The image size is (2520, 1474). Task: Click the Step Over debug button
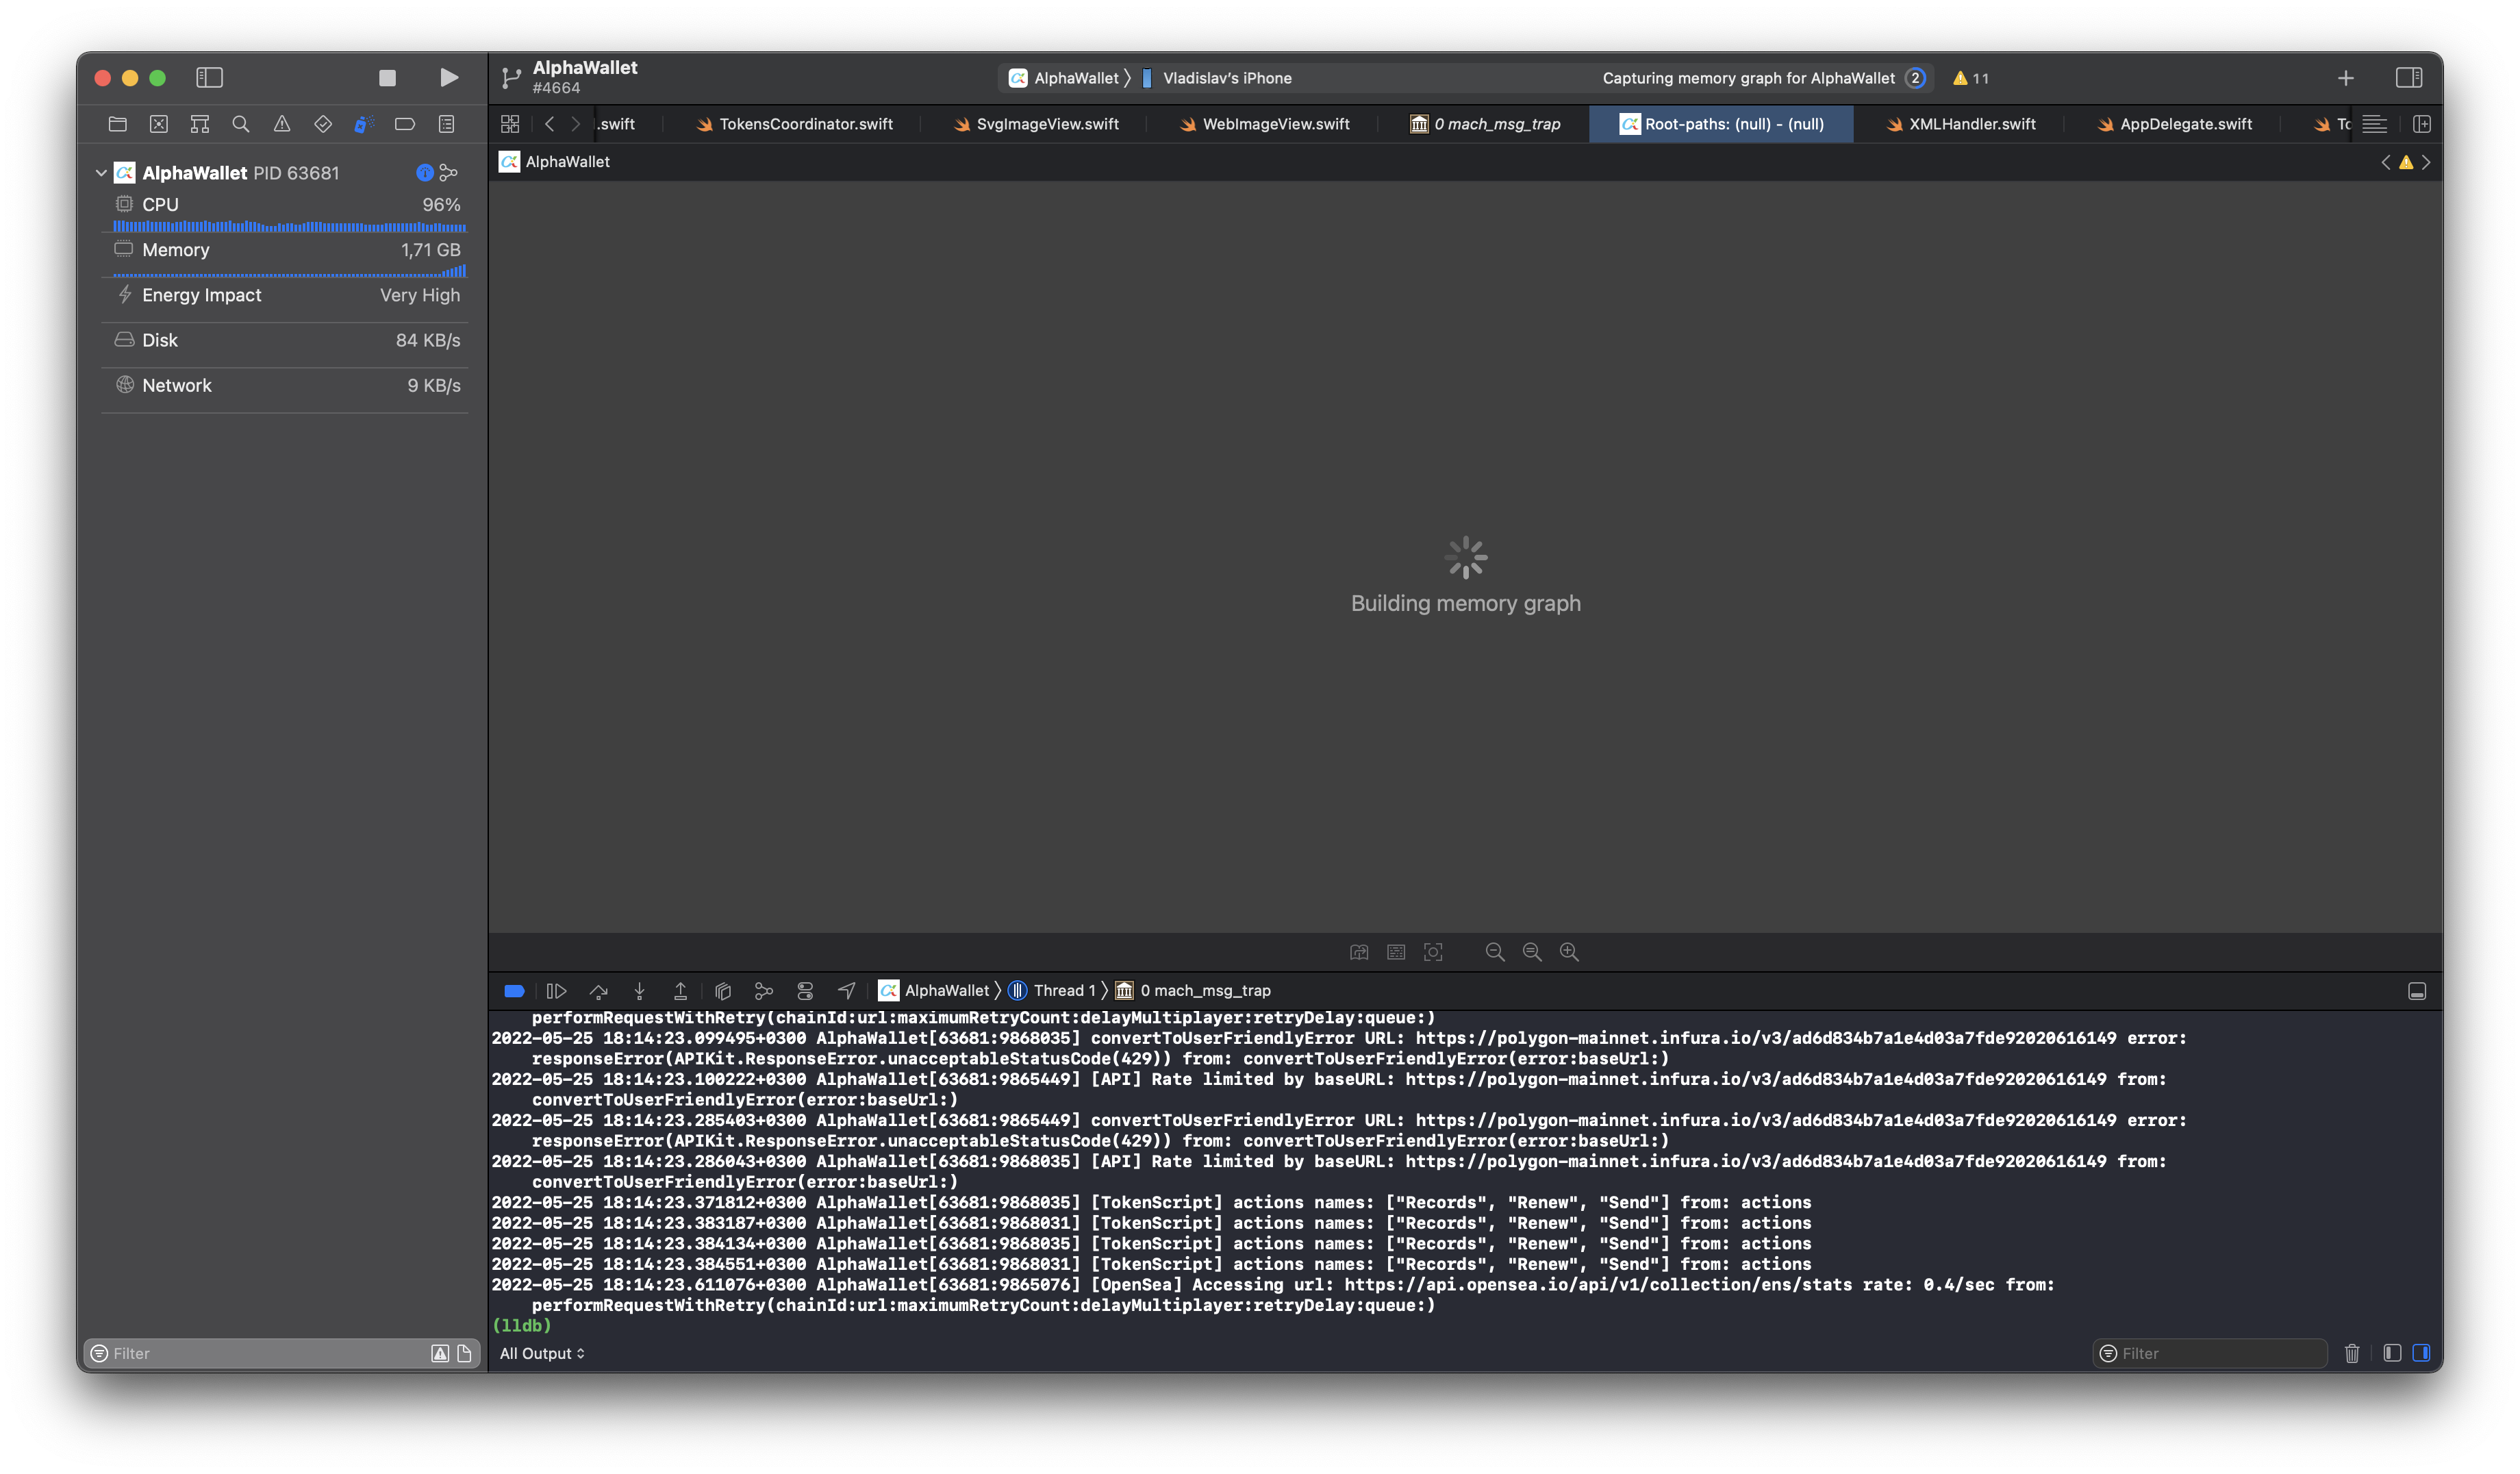pos(598,991)
